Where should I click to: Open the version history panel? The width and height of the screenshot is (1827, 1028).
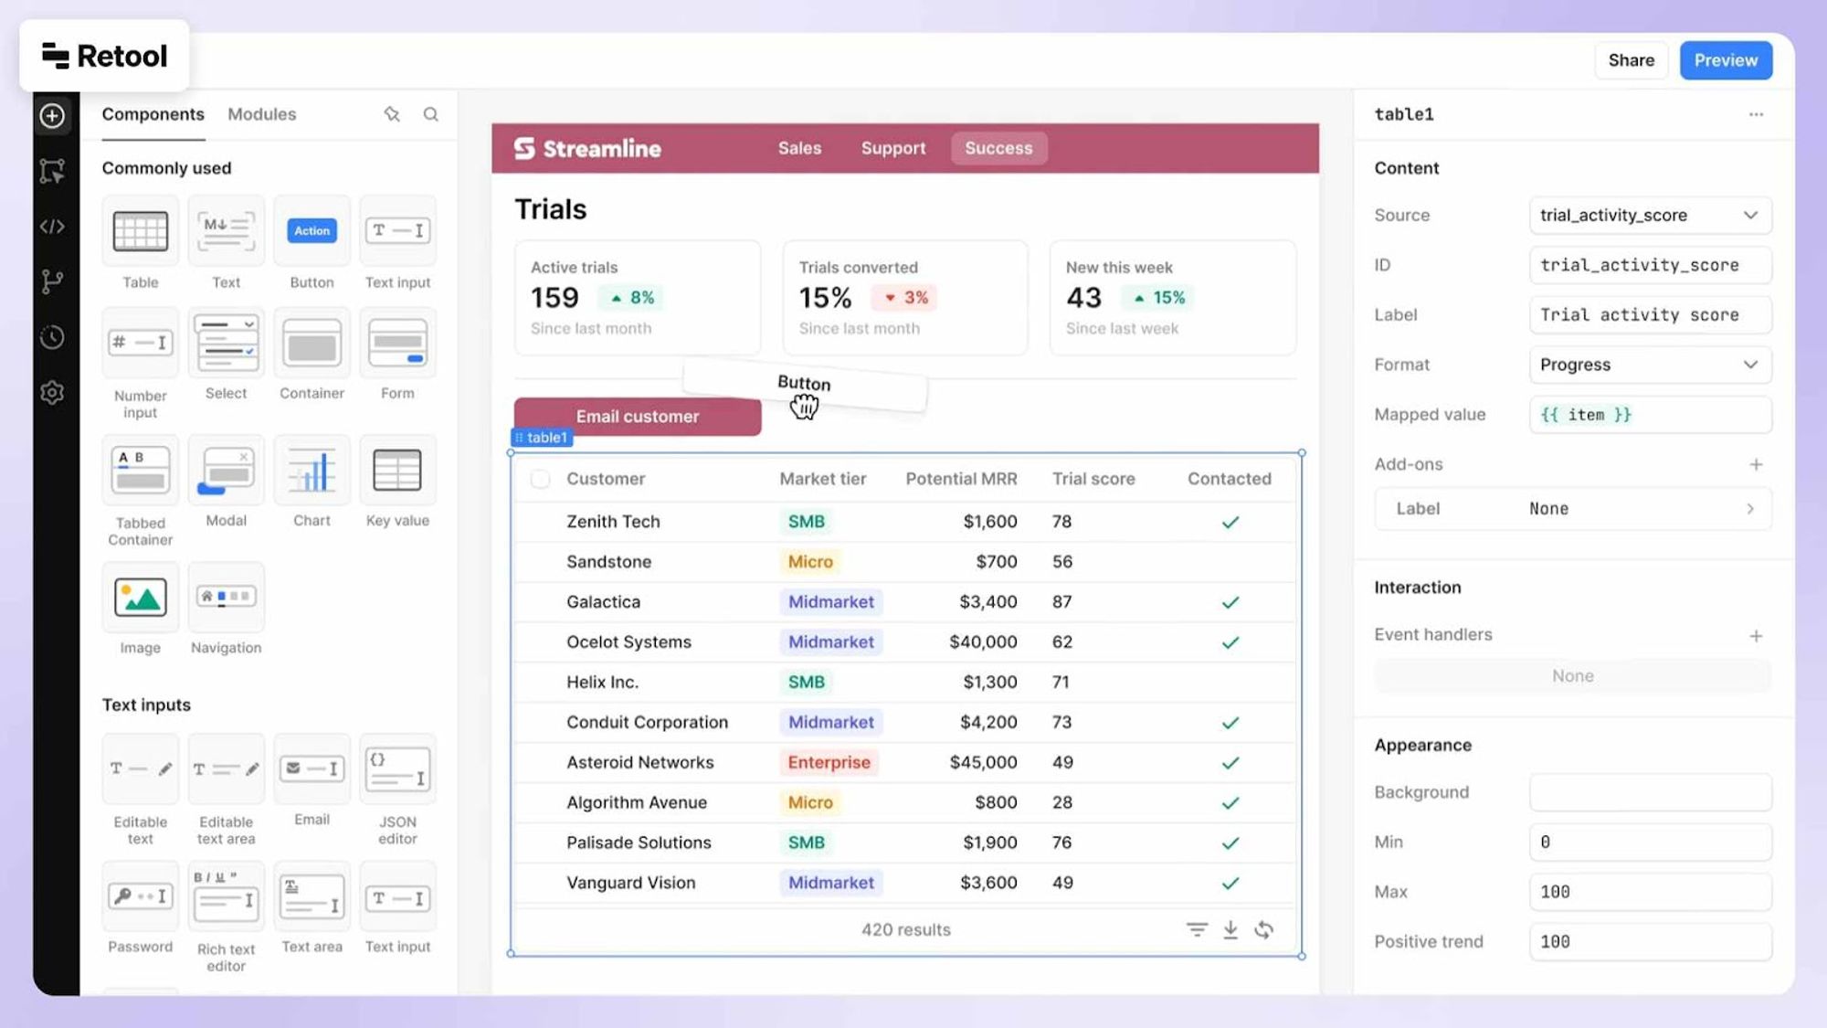pos(52,337)
